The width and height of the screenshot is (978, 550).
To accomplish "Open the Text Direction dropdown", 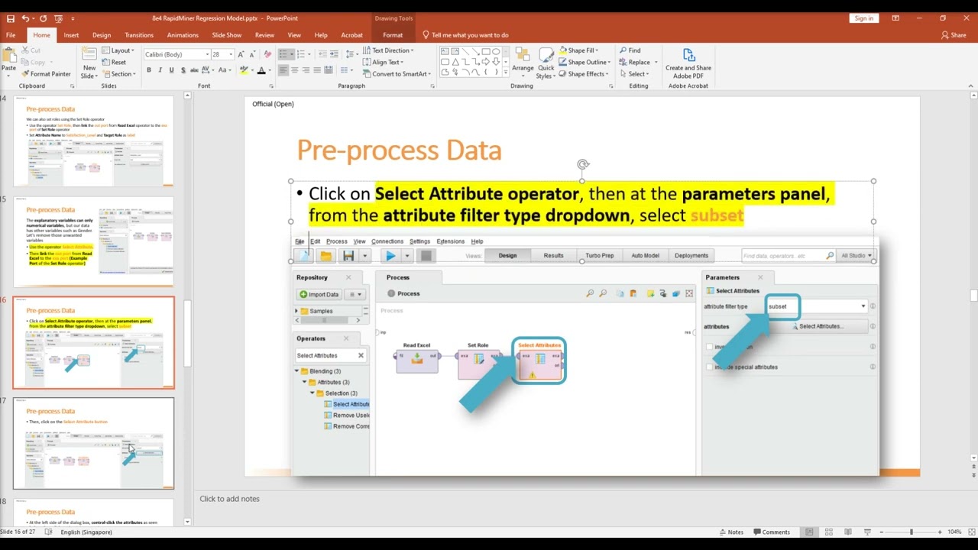I will pyautogui.click(x=387, y=50).
